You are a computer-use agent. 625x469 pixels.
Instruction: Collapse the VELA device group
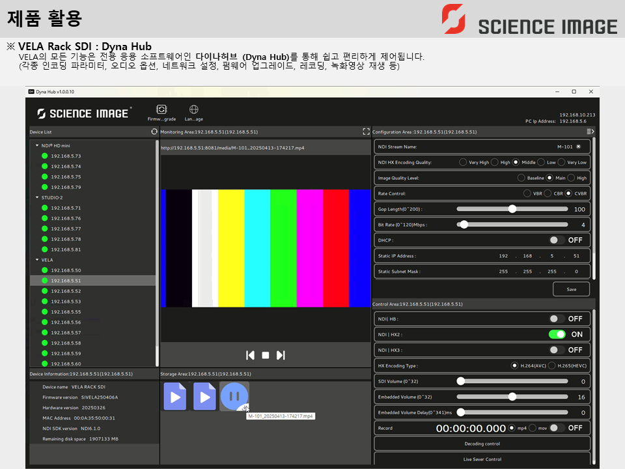click(37, 260)
